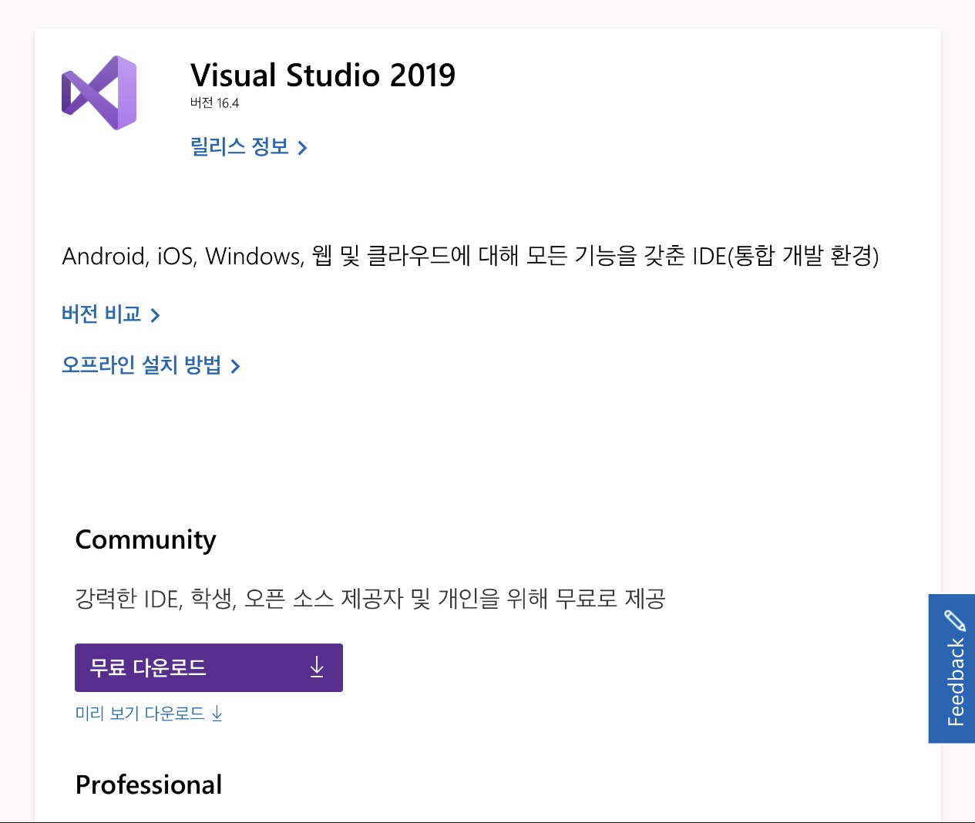Viewport: 975px width, 823px height.
Task: Open the 오프라인 설치 방법 link
Action: 151,364
